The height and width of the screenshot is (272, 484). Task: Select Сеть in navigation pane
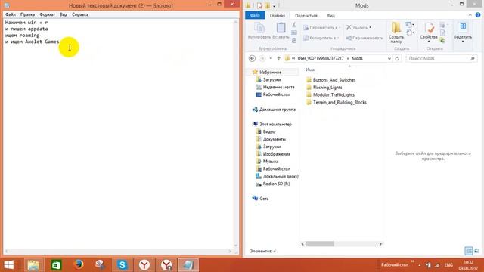tap(264, 199)
